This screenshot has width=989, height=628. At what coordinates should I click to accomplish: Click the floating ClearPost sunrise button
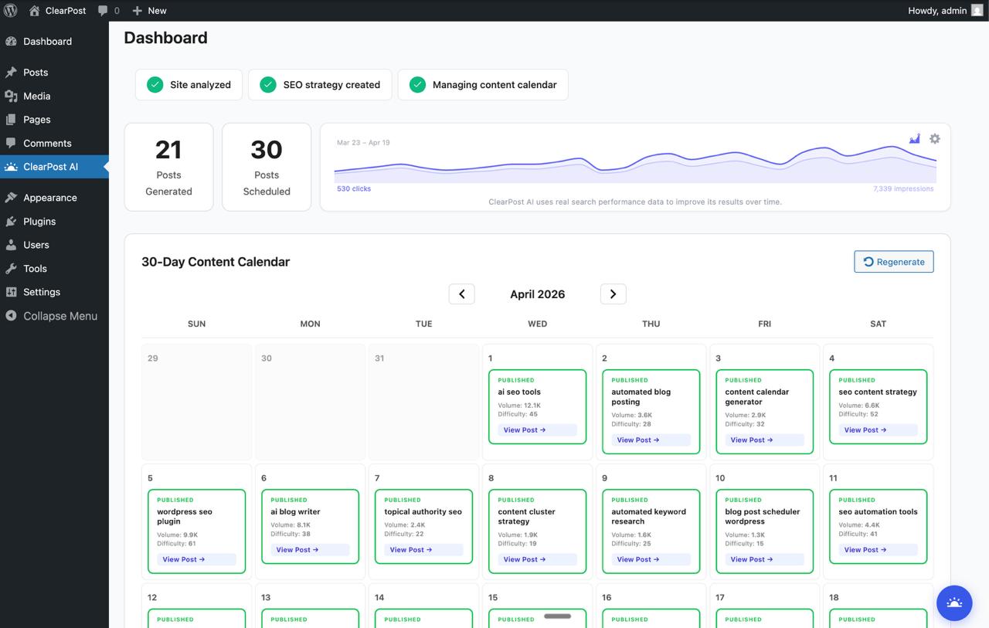click(x=954, y=603)
